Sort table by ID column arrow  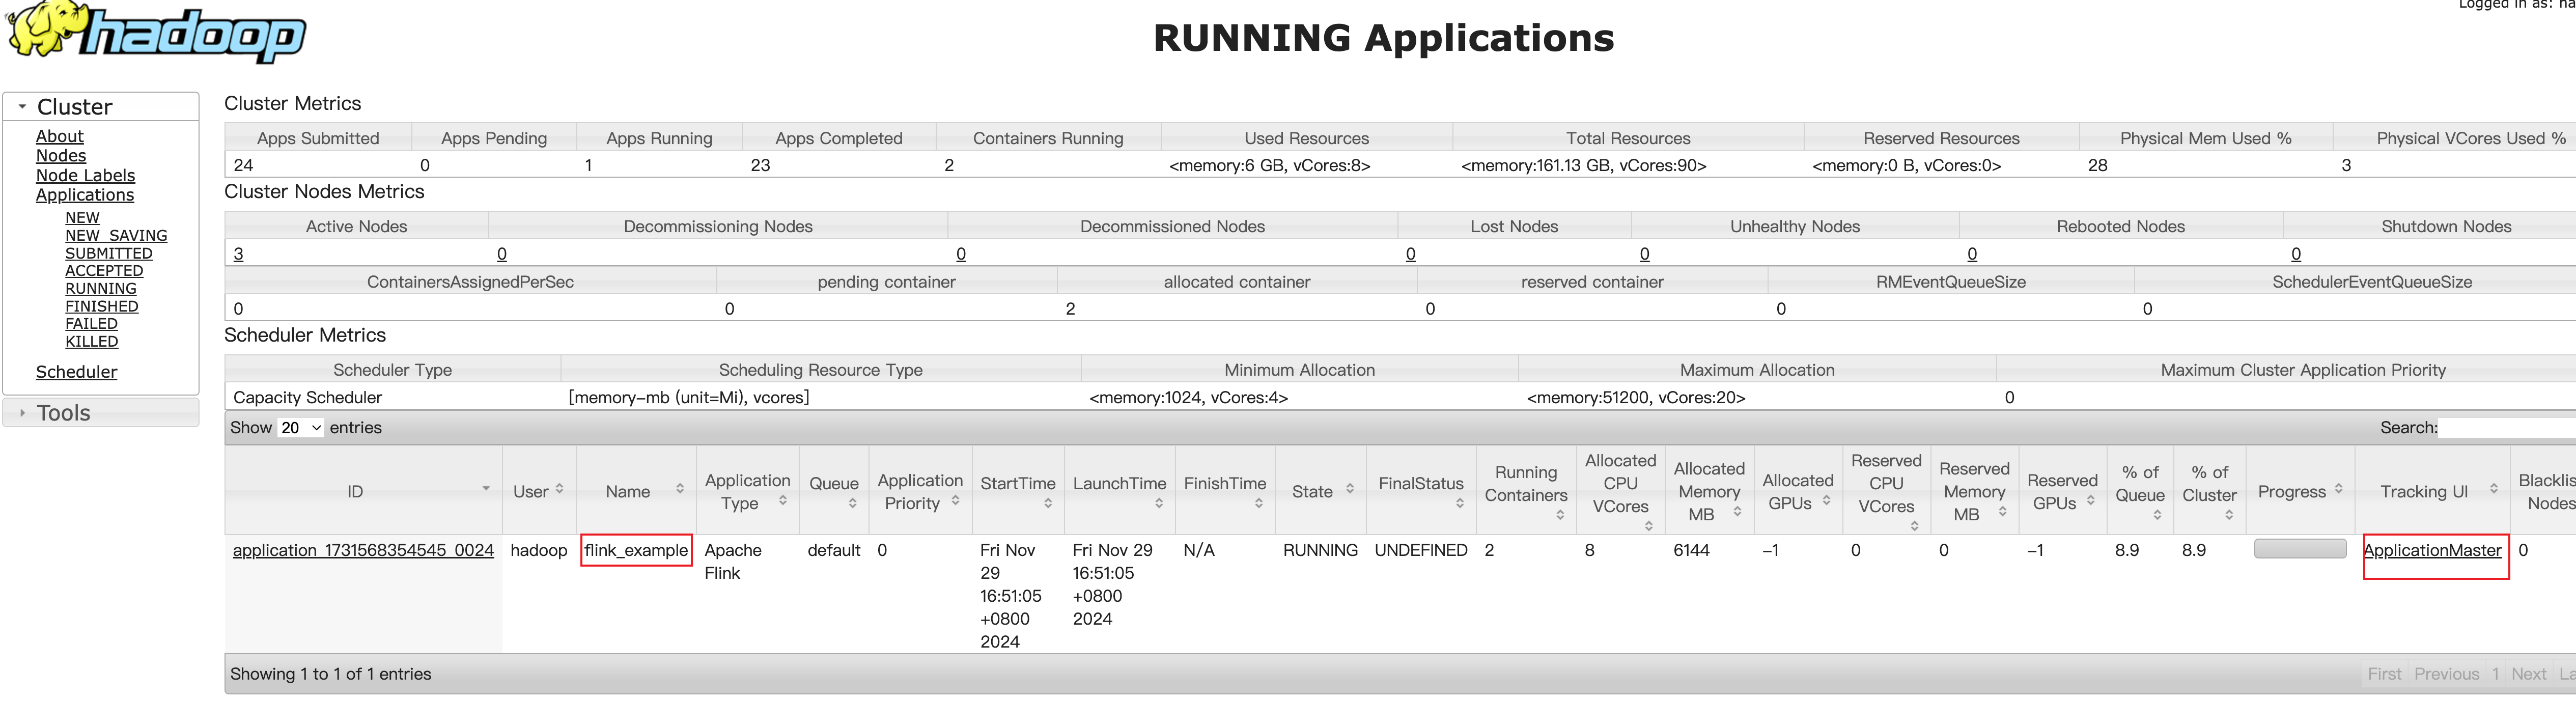[486, 489]
